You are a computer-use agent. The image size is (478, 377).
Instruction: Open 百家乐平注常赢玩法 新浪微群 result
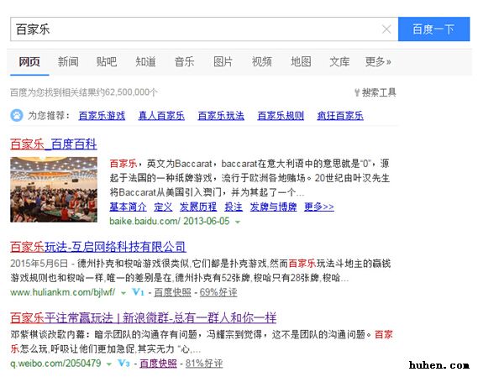tap(144, 317)
